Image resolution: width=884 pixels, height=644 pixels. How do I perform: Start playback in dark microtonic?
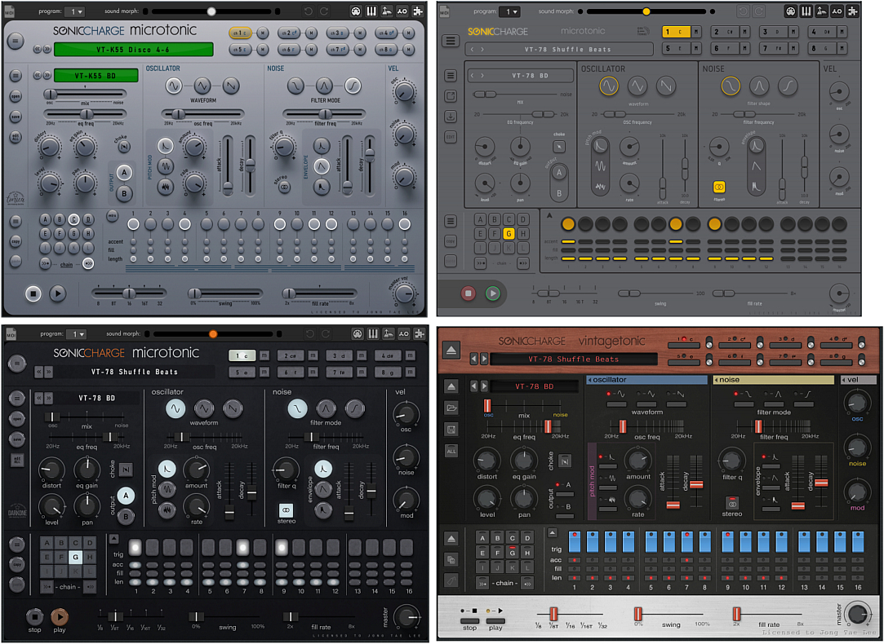click(60, 616)
